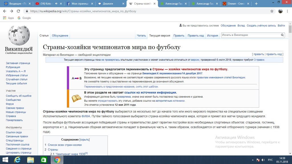The height and width of the screenshot is (164, 292).
Task: Open contents entry Страны
Action: (x=53, y=149)
